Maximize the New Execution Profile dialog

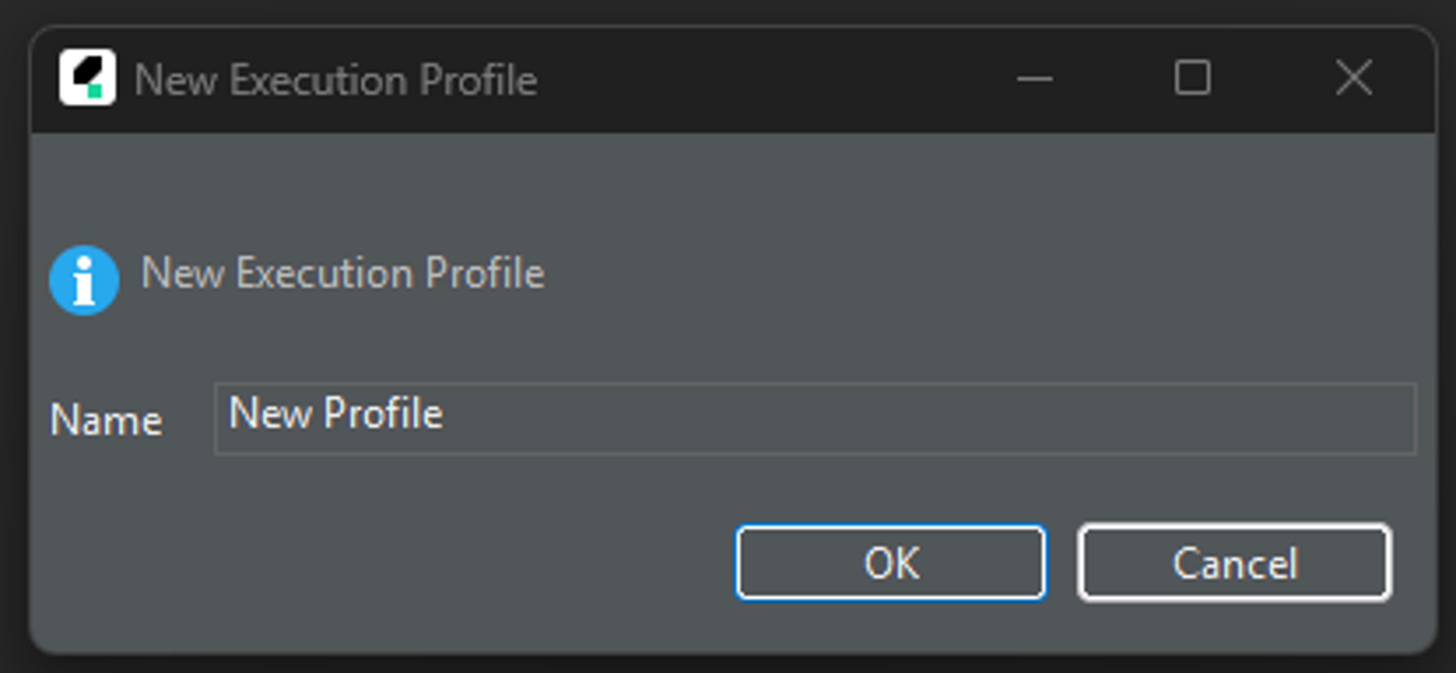tap(1192, 78)
